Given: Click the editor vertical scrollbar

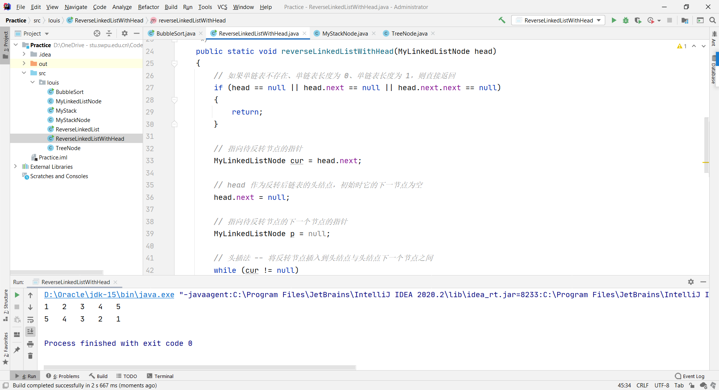Looking at the screenshot, I should point(706,145).
